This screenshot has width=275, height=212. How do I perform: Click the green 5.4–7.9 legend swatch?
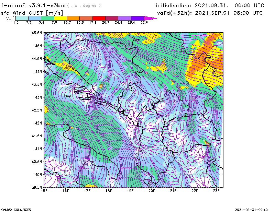pyautogui.click(x=47, y=18)
